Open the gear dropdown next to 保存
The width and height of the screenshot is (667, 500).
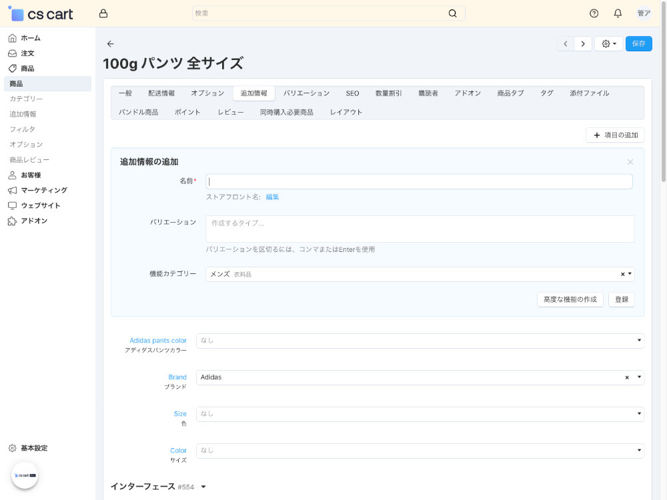click(608, 43)
